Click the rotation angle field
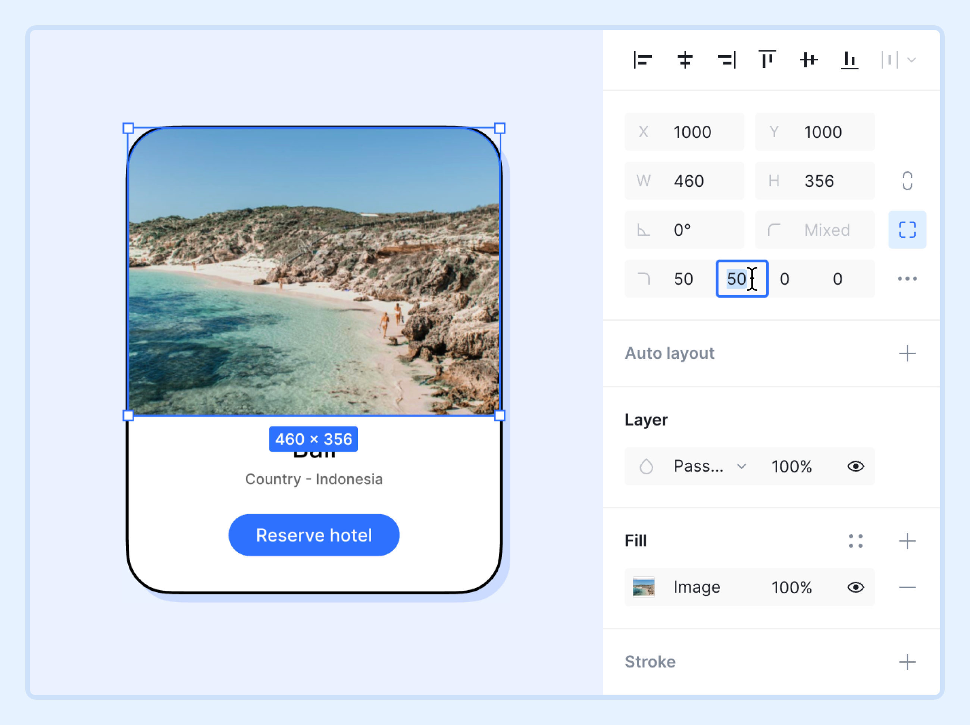This screenshot has height=725, width=970. [684, 230]
